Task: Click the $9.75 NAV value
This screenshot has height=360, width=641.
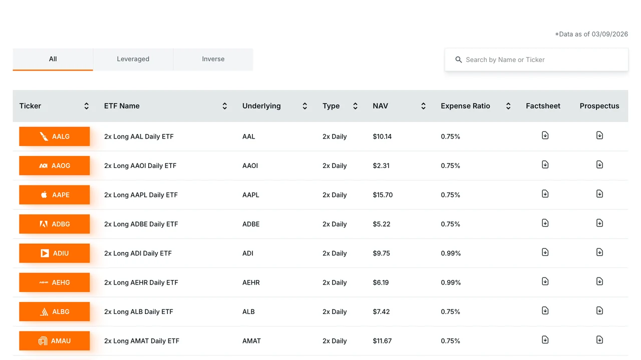Action: pos(382,253)
